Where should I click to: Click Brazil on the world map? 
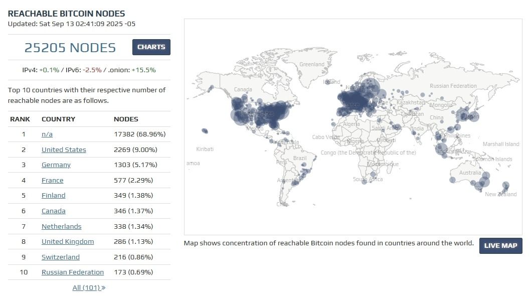pos(300,158)
